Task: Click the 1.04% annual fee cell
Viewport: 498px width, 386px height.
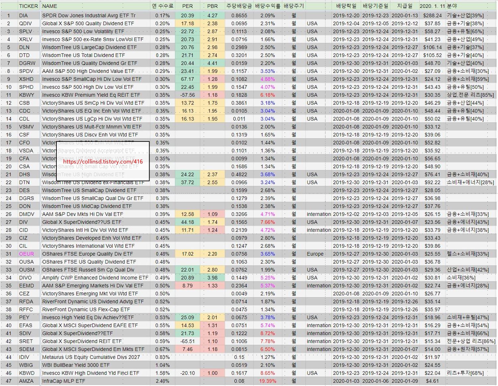Action: [162, 365]
